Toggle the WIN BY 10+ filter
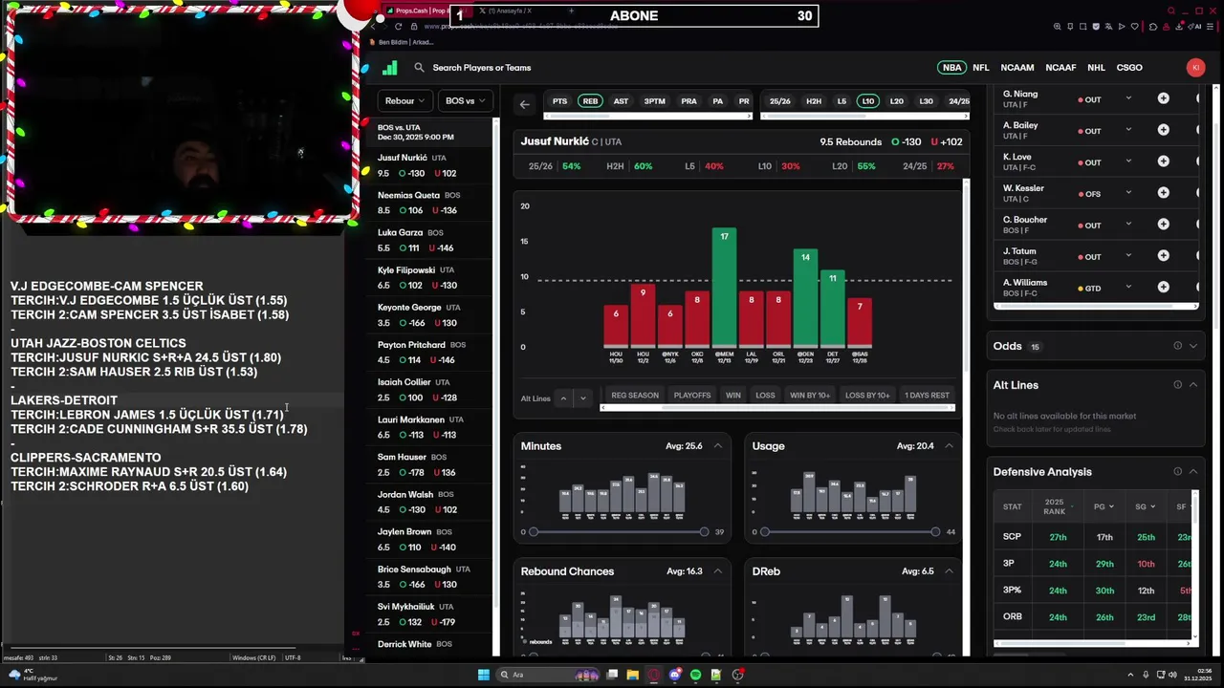This screenshot has width=1224, height=688. (x=810, y=396)
